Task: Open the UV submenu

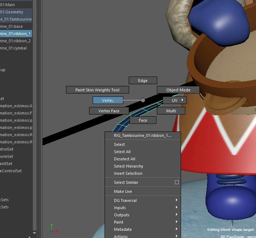Action: click(175, 100)
